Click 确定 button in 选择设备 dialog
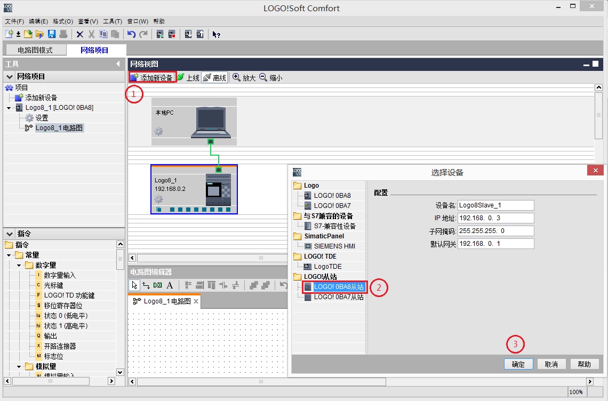Image resolution: width=608 pixels, height=401 pixels. pyautogui.click(x=518, y=364)
